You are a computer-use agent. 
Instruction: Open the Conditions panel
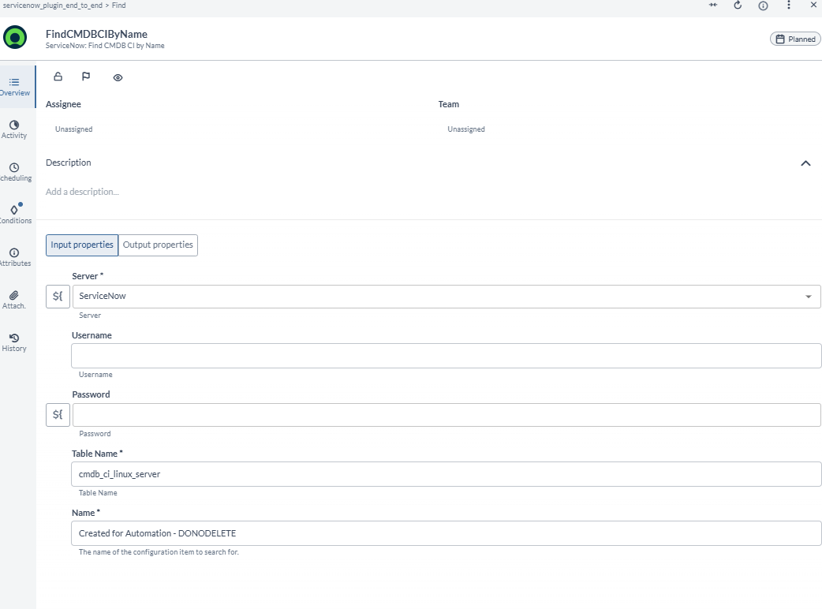(x=13, y=214)
